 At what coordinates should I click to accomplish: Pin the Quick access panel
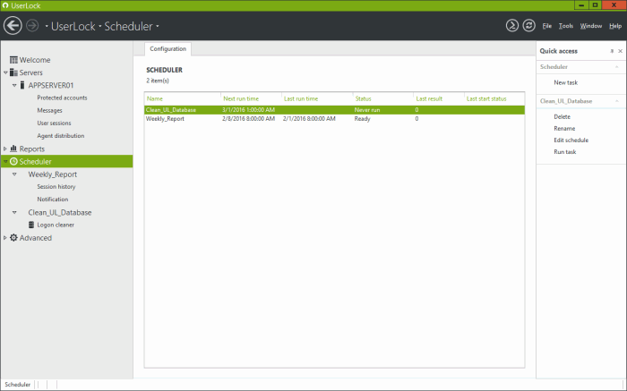612,51
